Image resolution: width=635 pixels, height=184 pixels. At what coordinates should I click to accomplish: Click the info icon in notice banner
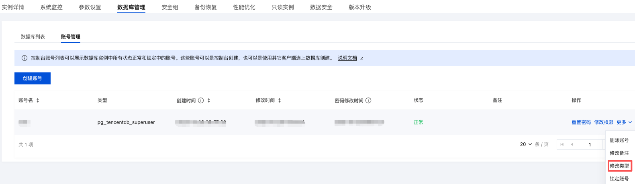[25, 58]
